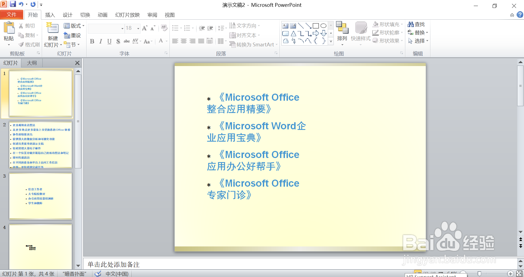524x277 pixels.
Task: Click the Format Painter (格式刷) icon
Action: tap(21, 44)
